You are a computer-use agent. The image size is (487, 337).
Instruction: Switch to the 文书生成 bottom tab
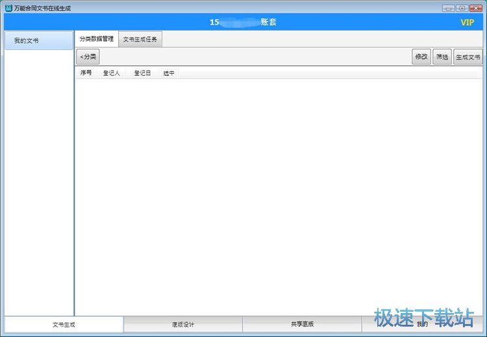pos(64,325)
